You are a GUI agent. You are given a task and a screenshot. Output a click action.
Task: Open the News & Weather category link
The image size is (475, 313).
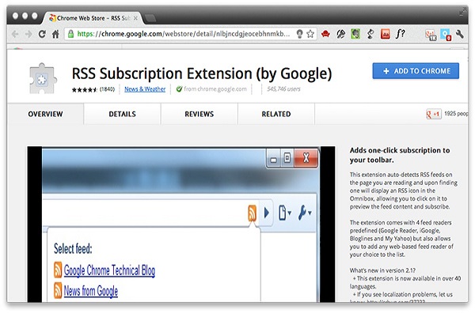coord(145,89)
